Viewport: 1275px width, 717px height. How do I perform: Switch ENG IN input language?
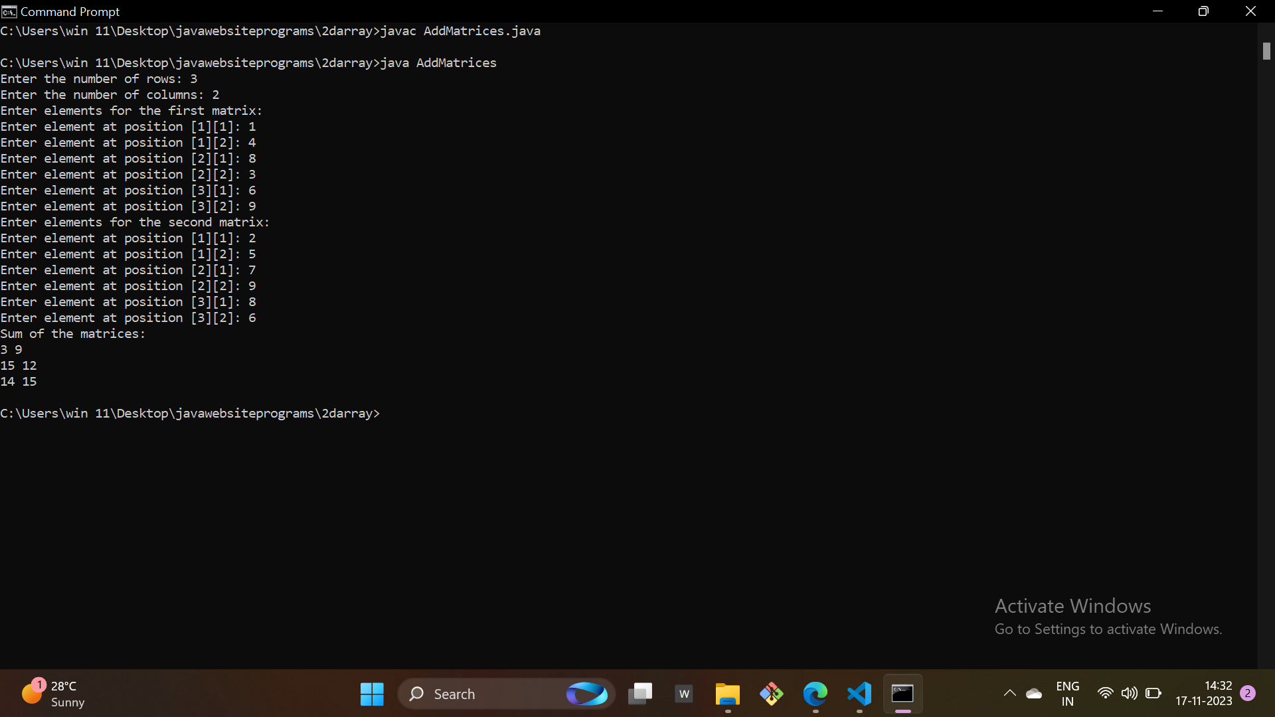pyautogui.click(x=1067, y=694)
